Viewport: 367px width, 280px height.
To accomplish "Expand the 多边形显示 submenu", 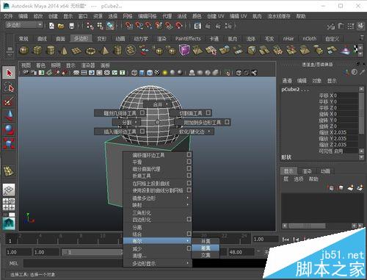I will click(158, 264).
